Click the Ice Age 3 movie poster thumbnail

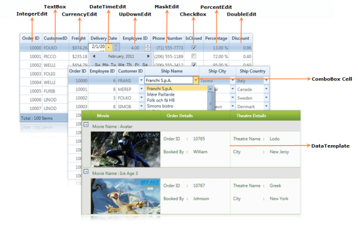click(x=125, y=196)
